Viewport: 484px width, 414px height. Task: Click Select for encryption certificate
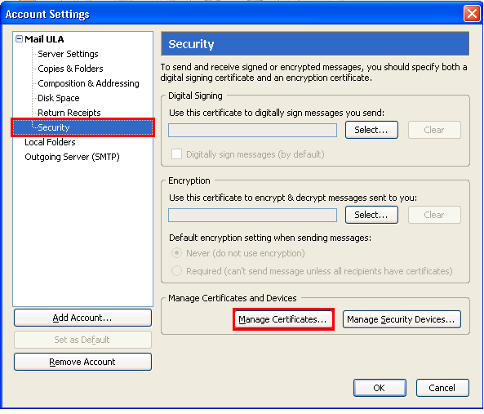(x=371, y=215)
